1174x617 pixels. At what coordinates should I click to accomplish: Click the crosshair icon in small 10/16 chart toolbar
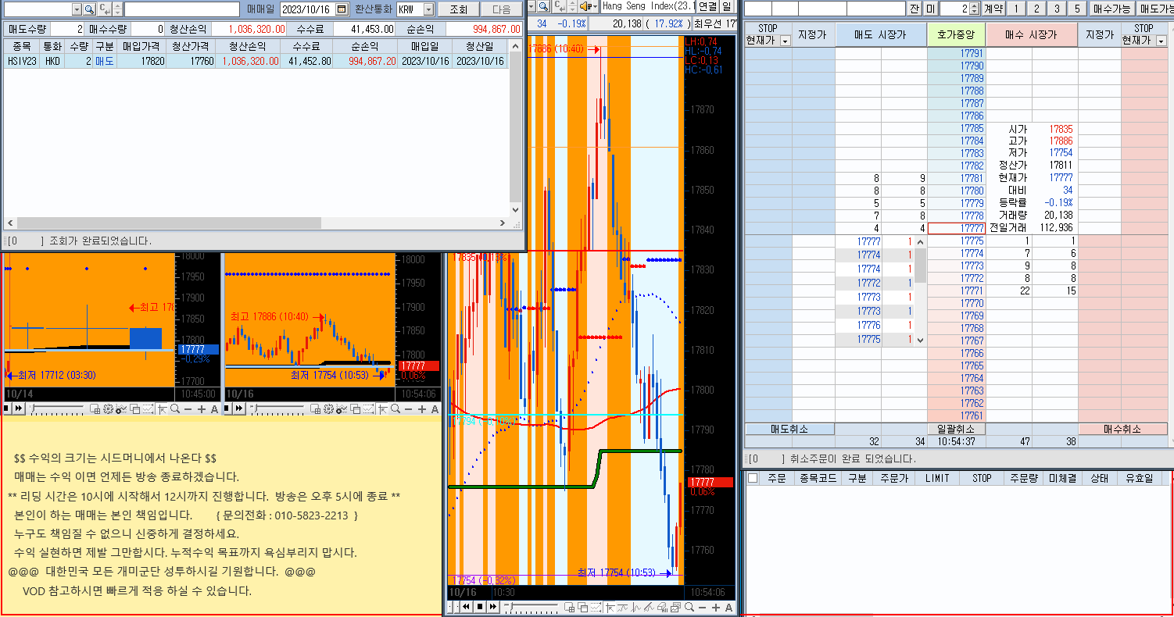click(383, 408)
